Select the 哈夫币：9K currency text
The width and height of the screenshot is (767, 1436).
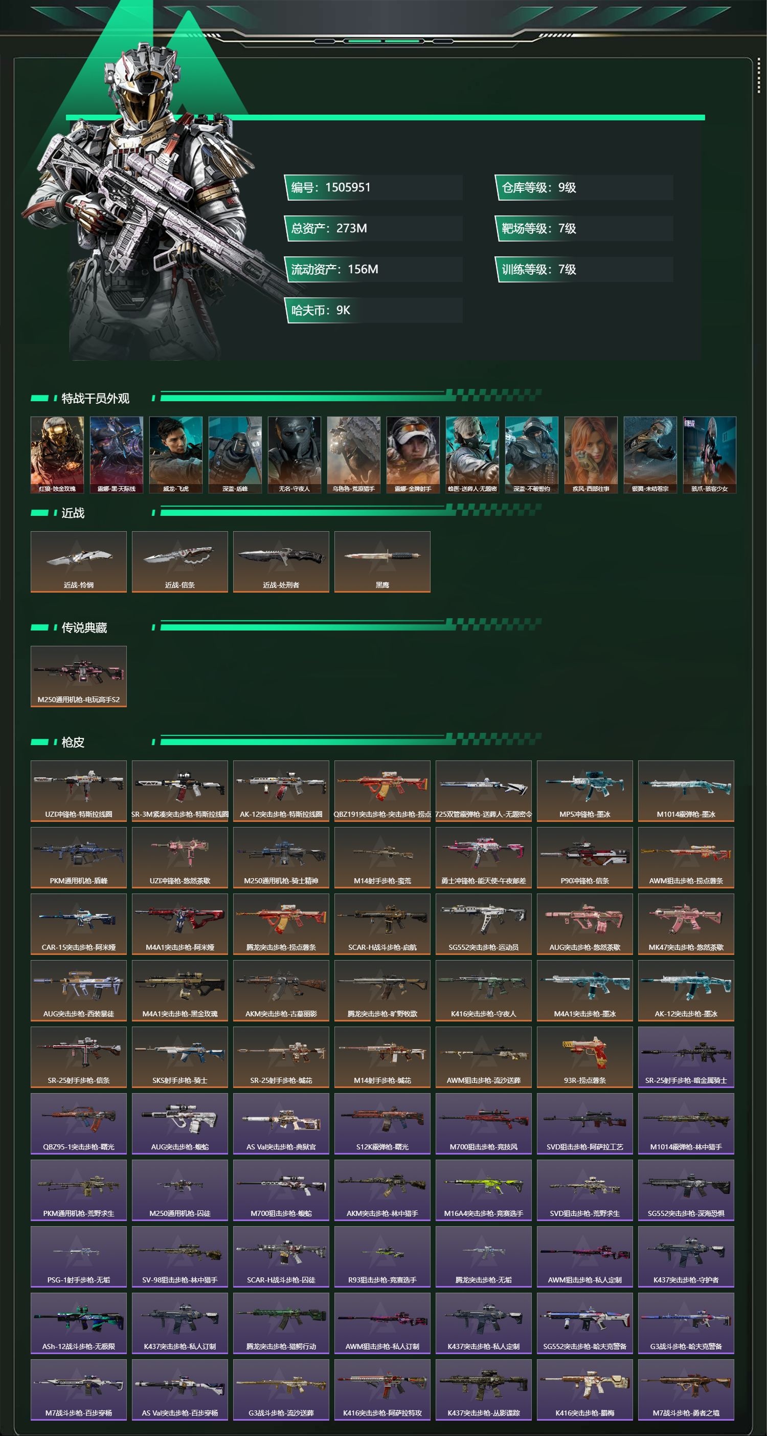(x=320, y=311)
